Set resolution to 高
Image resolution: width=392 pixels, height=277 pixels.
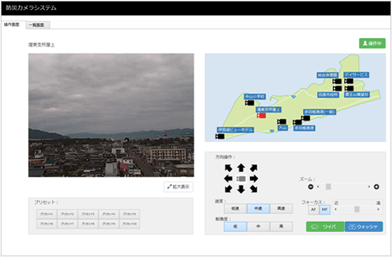point(282,226)
